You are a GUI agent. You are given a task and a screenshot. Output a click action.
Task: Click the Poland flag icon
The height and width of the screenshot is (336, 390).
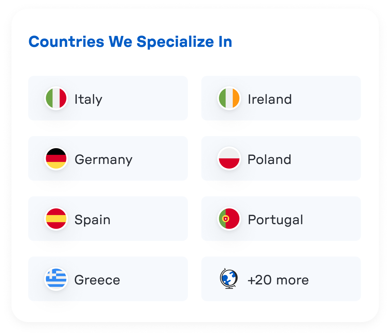[229, 158]
